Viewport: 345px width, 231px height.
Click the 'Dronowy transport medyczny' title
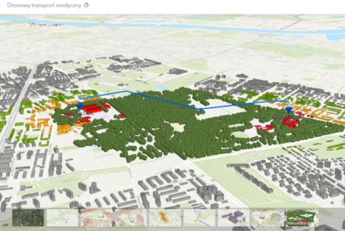pyautogui.click(x=44, y=5)
